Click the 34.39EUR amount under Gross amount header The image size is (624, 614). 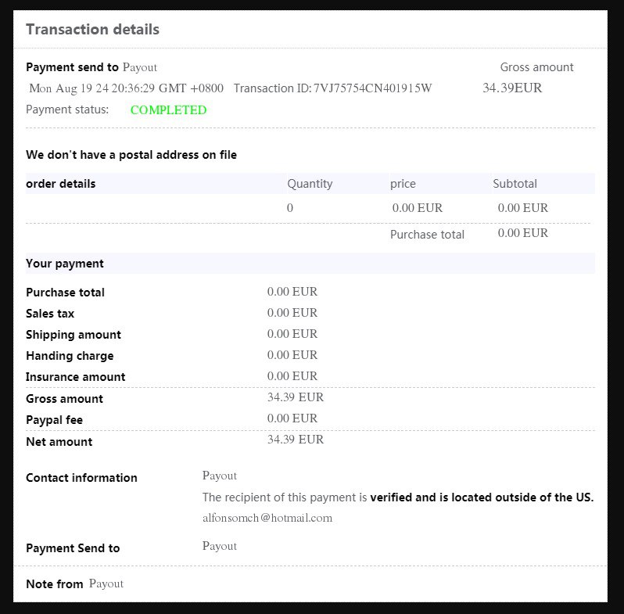point(512,88)
